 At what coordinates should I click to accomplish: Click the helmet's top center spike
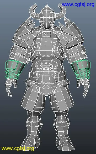[x=47, y=6]
